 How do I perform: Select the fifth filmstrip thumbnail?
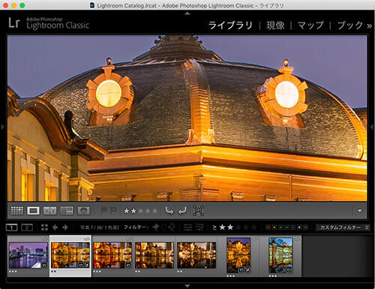[x=196, y=255]
